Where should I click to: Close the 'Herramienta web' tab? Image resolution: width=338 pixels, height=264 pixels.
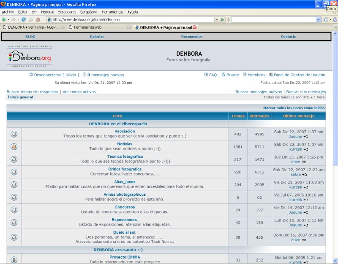click(x=128, y=27)
